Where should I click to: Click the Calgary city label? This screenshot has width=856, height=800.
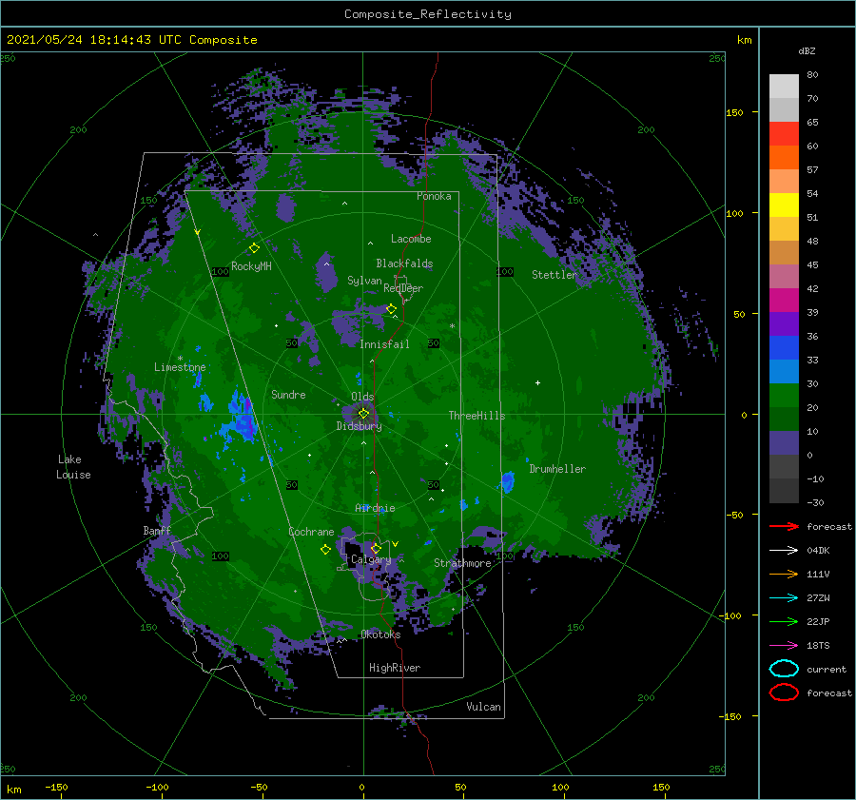(371, 559)
